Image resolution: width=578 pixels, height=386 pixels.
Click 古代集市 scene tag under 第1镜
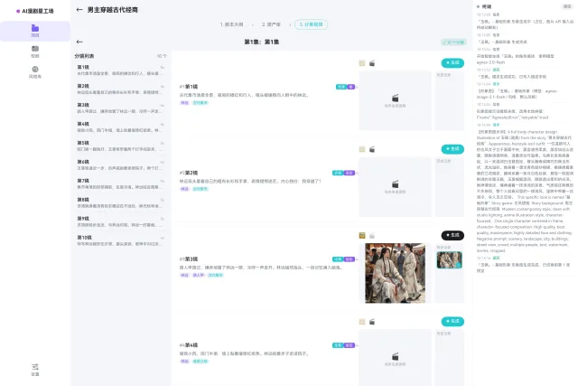tap(200, 102)
